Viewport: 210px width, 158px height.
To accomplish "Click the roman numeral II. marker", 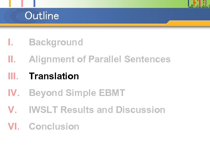I will pyautogui.click(x=12, y=59).
